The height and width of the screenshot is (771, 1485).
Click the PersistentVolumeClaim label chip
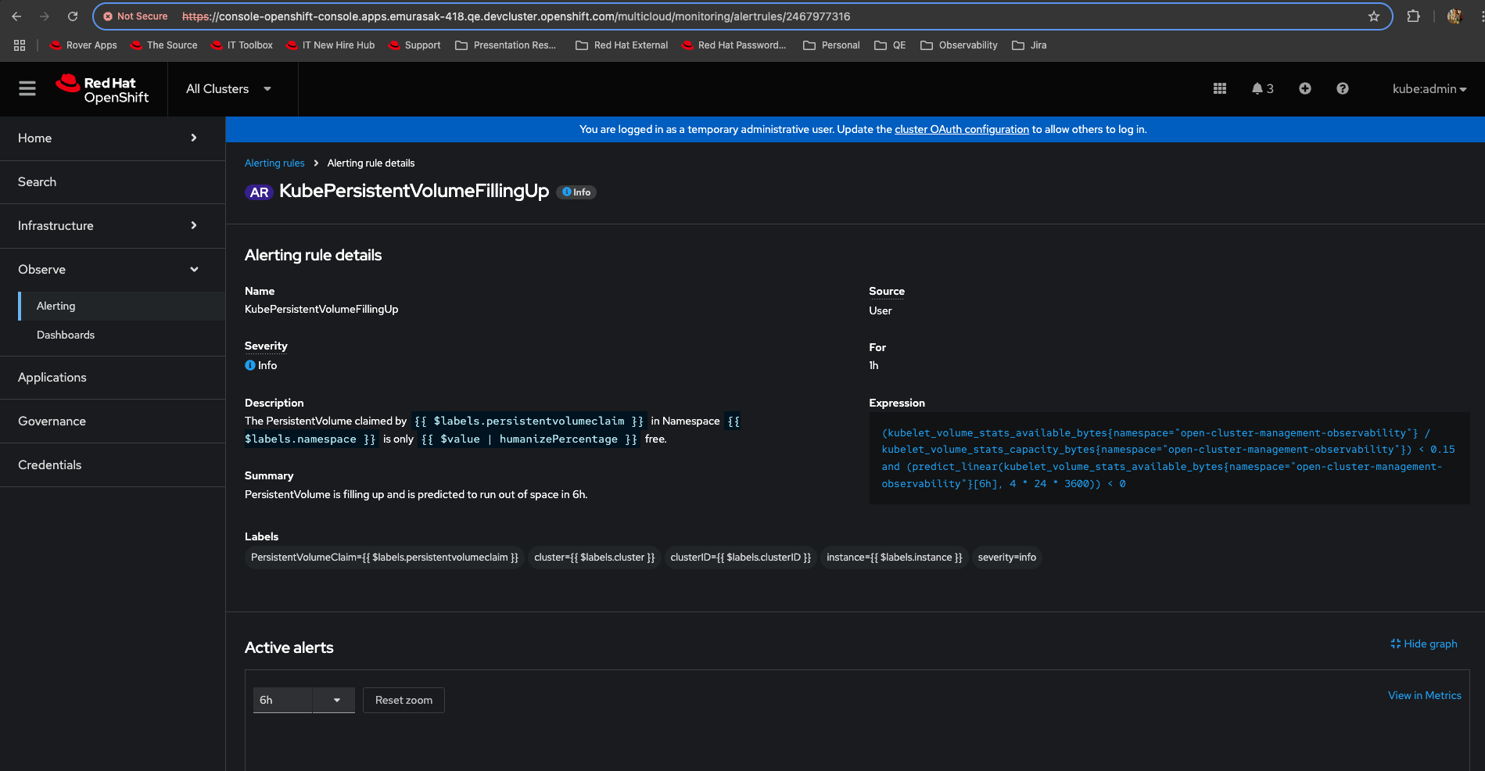coord(385,558)
